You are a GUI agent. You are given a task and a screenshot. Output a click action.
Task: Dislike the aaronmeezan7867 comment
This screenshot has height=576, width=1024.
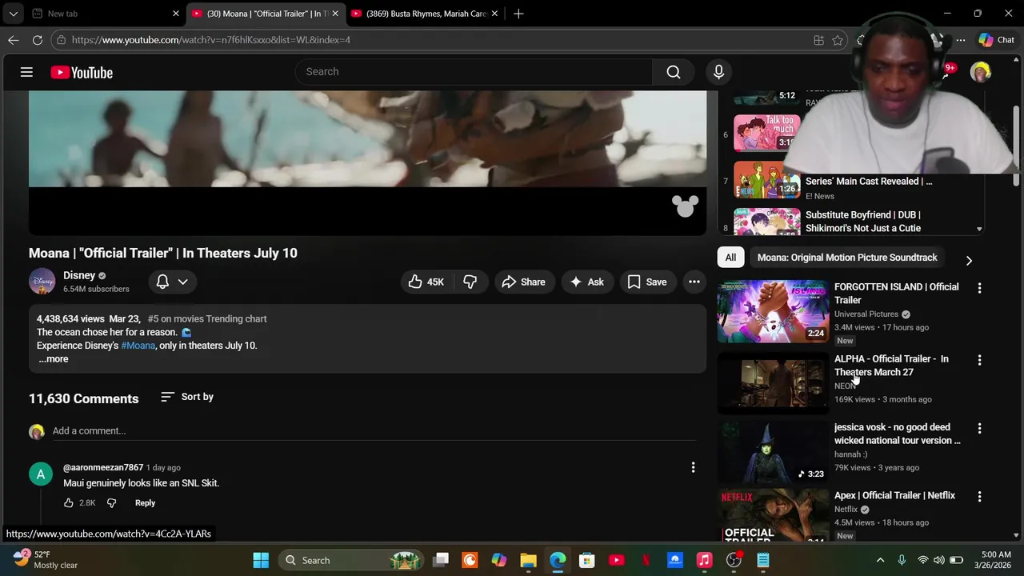tap(111, 502)
